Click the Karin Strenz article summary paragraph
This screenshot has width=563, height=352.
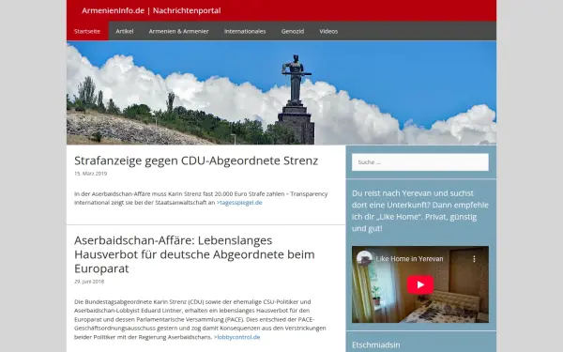point(201,198)
